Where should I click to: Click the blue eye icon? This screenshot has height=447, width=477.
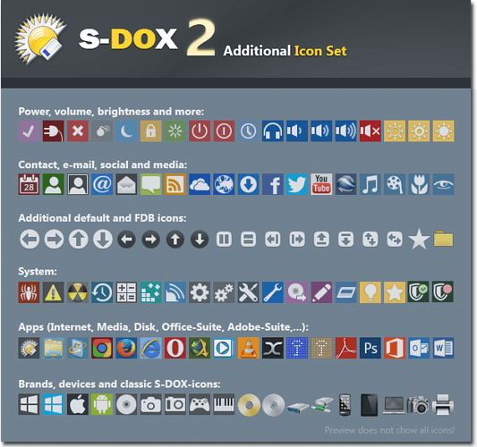(443, 184)
